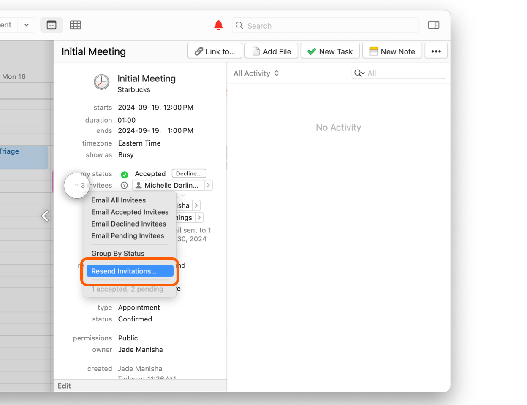Viewport: 527px width, 405px height.
Task: Click the red notification bell icon
Action: click(218, 25)
